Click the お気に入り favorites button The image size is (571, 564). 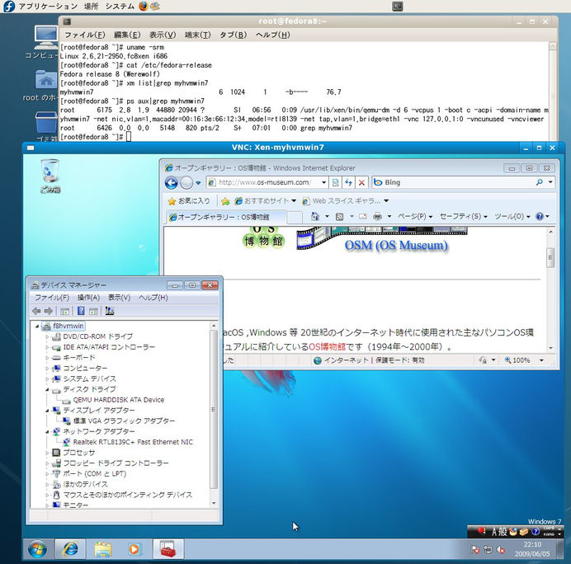tap(189, 201)
